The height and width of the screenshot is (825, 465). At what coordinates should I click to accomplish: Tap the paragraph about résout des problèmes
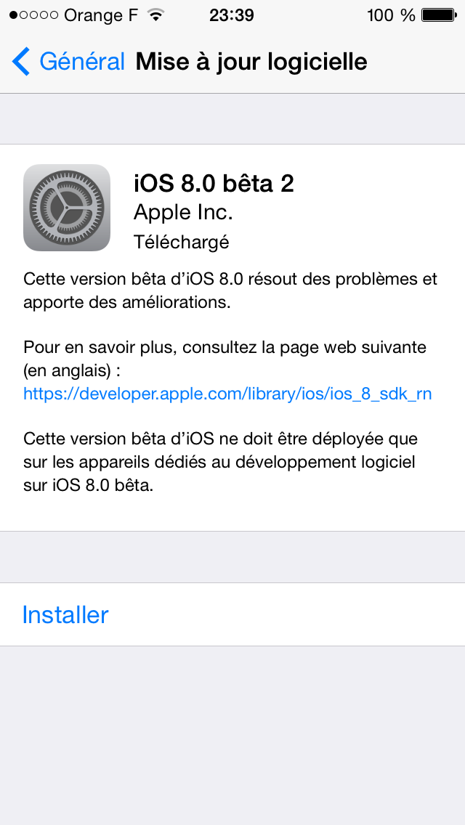point(230,291)
